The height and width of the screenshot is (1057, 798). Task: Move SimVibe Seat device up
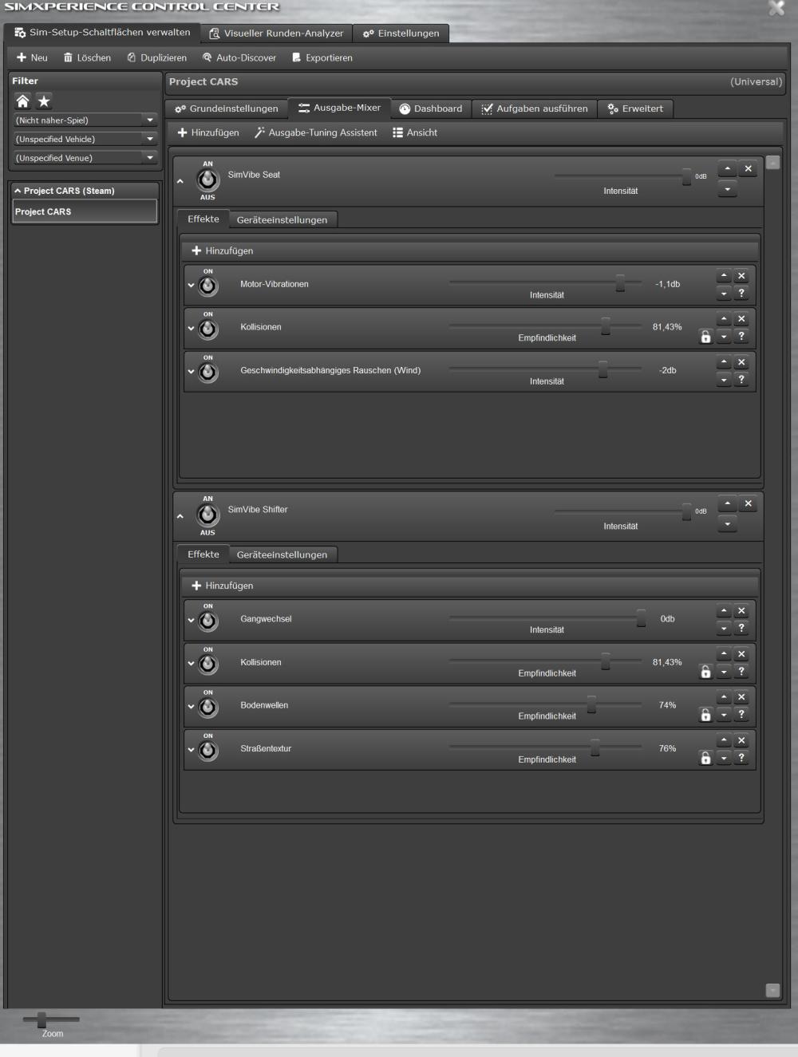click(x=727, y=168)
